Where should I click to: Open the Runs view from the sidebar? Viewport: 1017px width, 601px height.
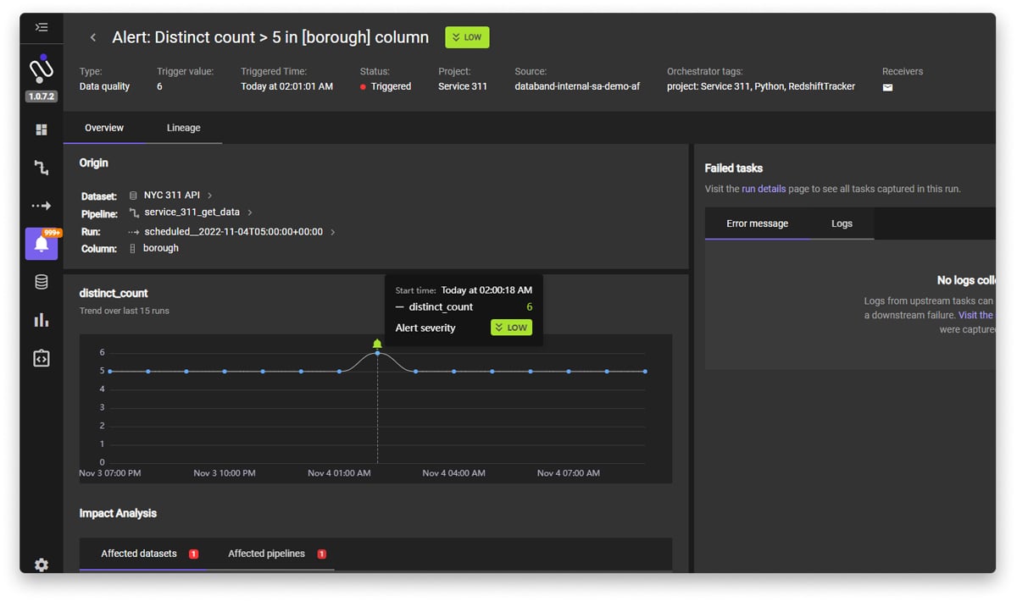(x=41, y=205)
